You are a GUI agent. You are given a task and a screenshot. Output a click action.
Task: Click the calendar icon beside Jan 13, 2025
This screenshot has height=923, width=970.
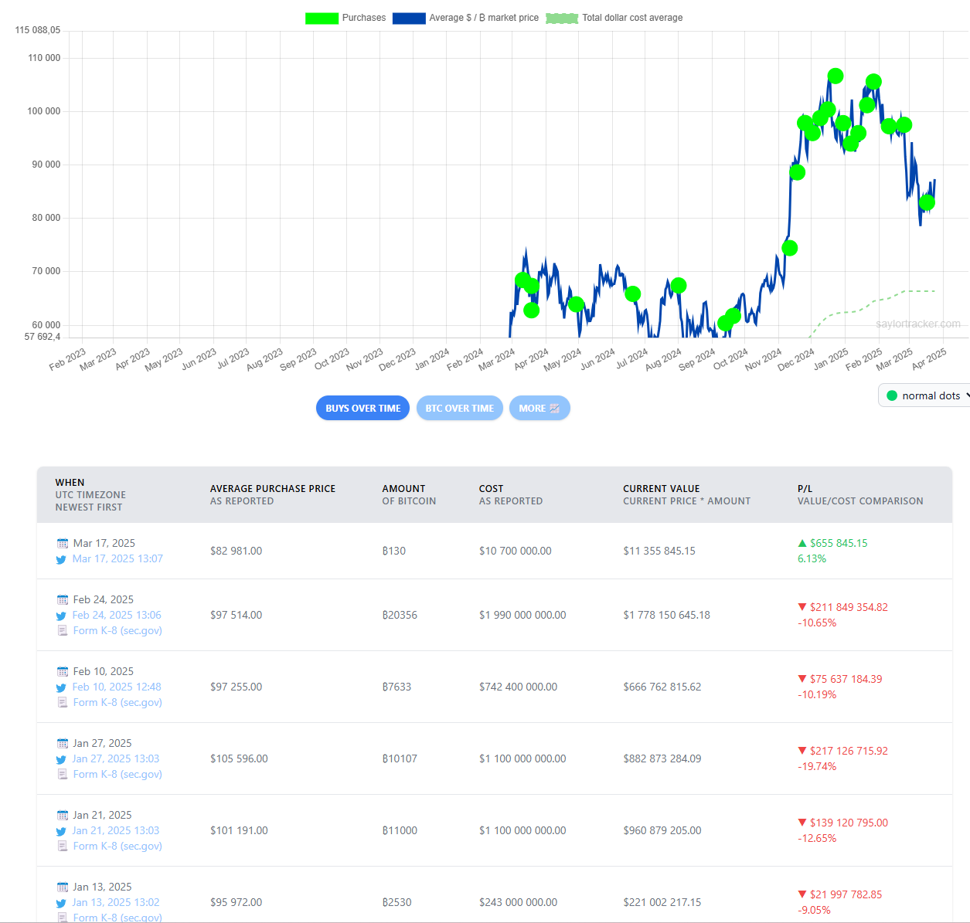pos(63,887)
